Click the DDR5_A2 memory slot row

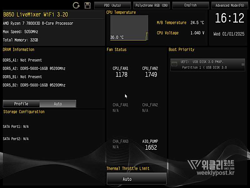pos(34,68)
